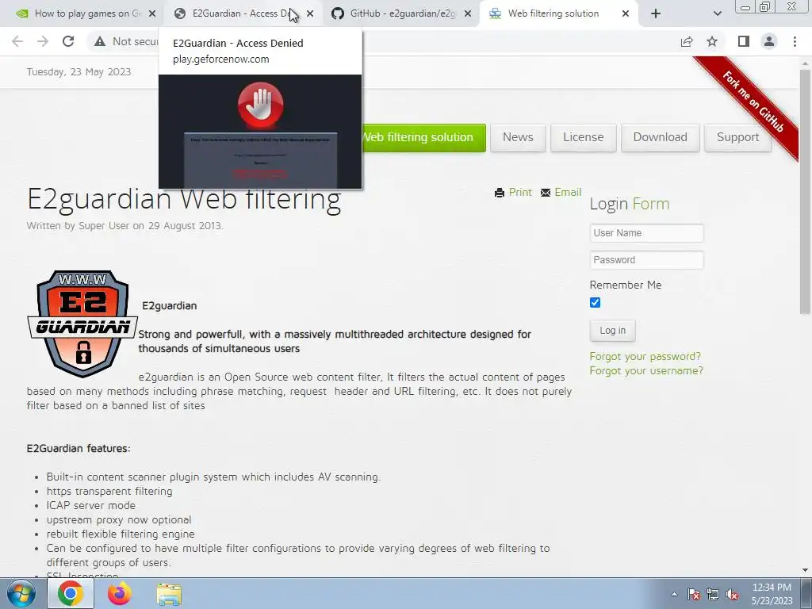The width and height of the screenshot is (812, 609).
Task: Click 'upstream proxy now optional' list item
Action: 119,519
